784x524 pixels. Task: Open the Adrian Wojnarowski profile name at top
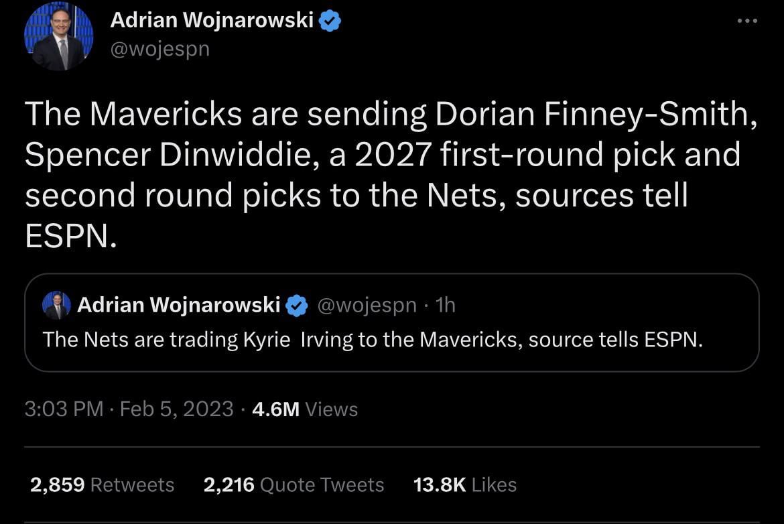(212, 21)
